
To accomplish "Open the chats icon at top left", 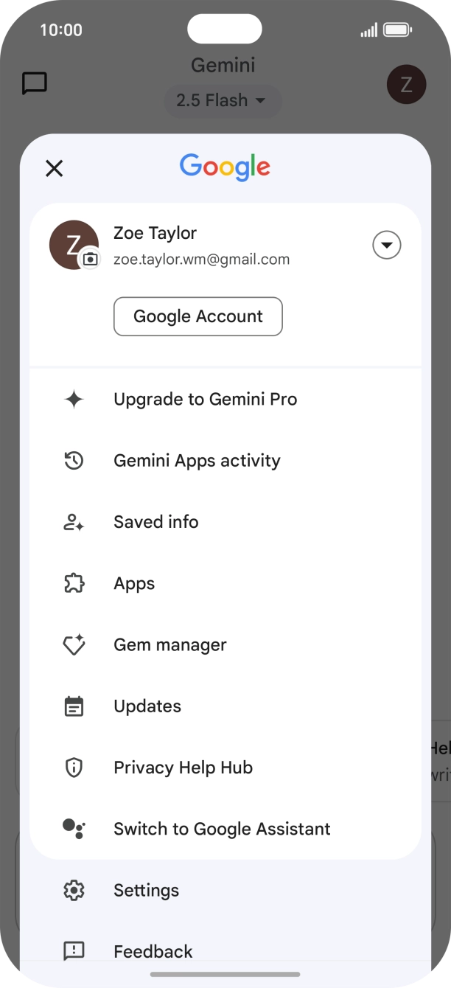I will [x=35, y=83].
